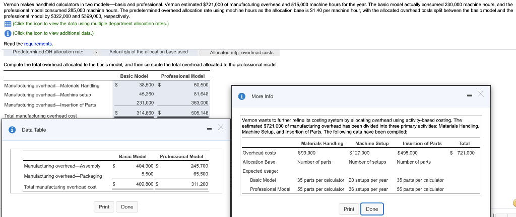This screenshot has width=516, height=217.
Task: Select the Packaging Basic Model value 5,500
Action: (x=148, y=174)
